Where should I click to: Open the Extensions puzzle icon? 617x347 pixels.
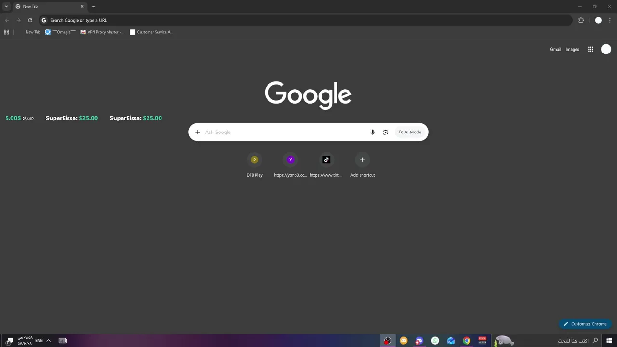coord(581,20)
